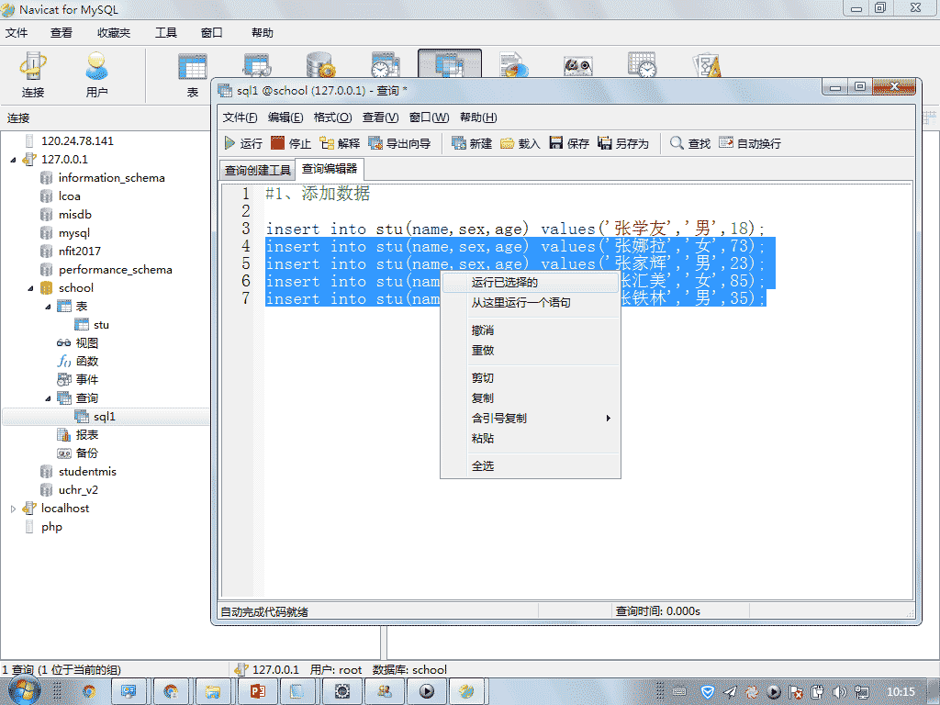
Task: Open main 工具 tools menu
Action: point(166,33)
